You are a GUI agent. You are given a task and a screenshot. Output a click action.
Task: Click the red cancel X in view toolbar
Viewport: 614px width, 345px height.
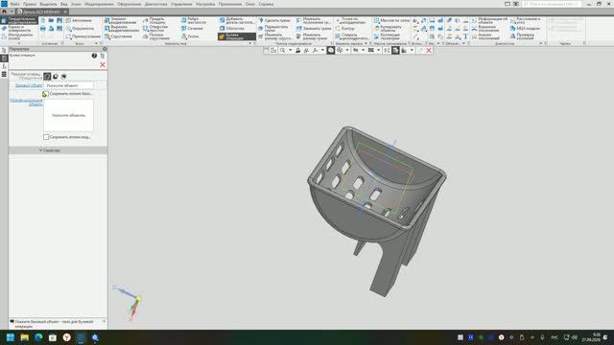click(429, 51)
